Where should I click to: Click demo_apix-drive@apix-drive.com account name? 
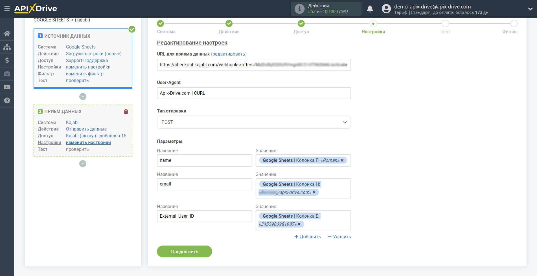point(432,6)
